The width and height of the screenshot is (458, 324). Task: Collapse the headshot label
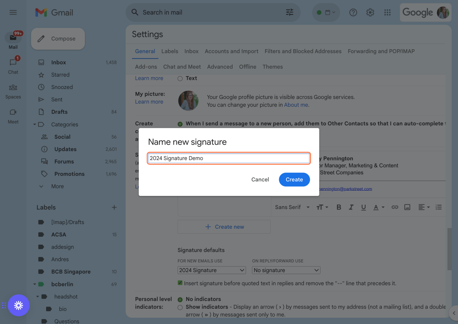37,297
